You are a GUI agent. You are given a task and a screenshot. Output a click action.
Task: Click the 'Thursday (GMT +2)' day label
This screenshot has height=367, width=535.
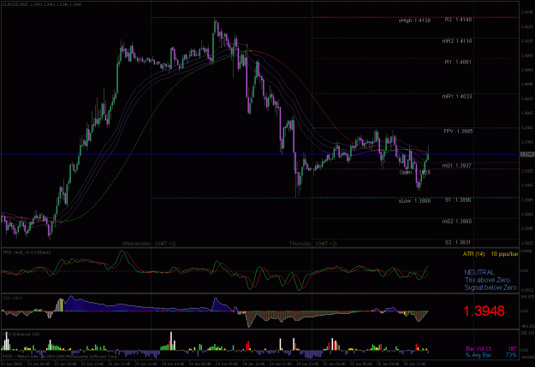click(313, 244)
